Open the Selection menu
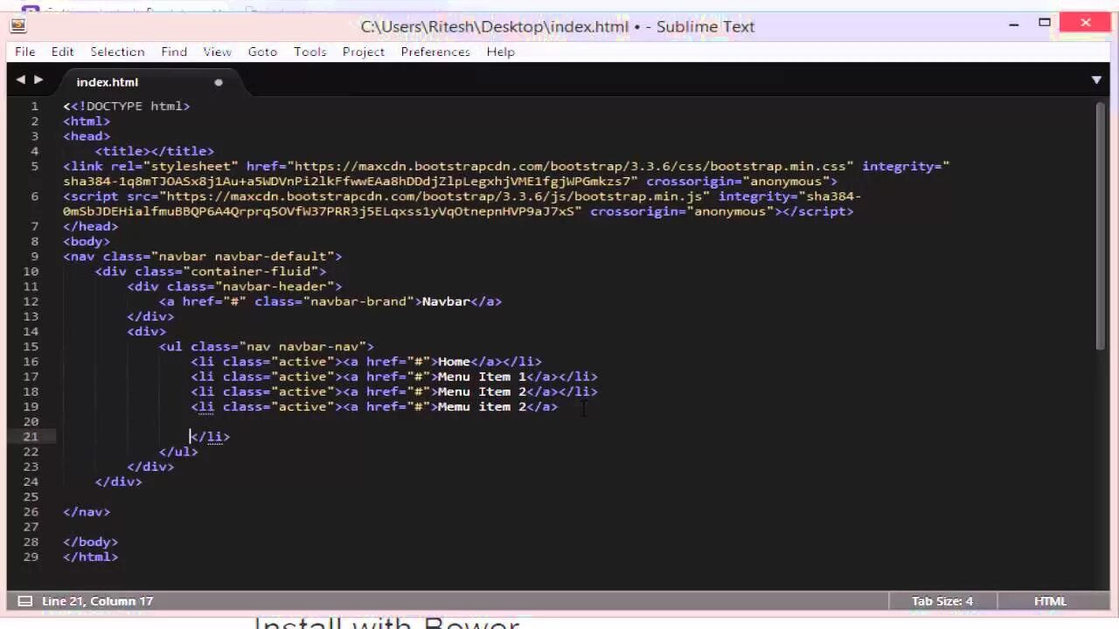This screenshot has width=1119, height=629. 117,52
